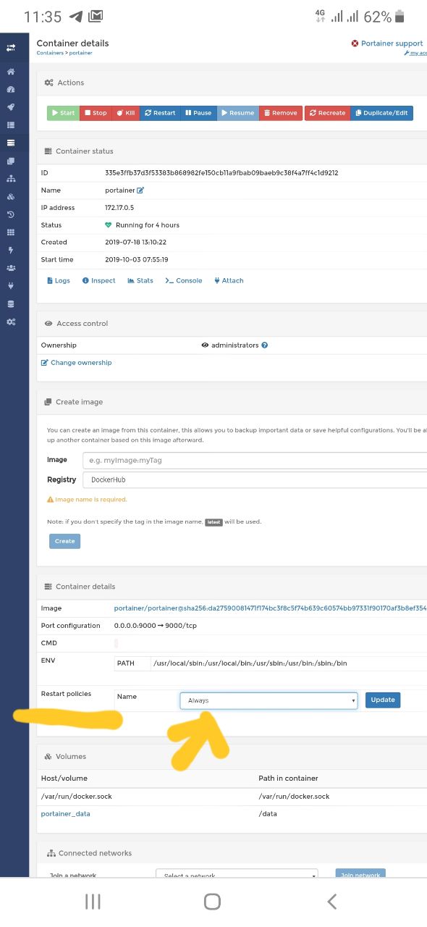Restart the container via Restart button
Viewport: 427px width, 927px height.
coord(160,113)
